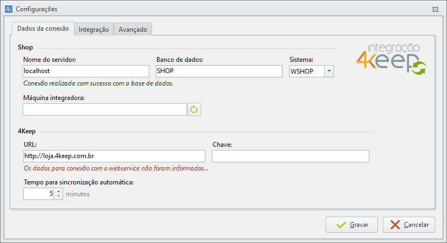Click the Cancelar button
The height and width of the screenshot is (243, 447).
409,225
